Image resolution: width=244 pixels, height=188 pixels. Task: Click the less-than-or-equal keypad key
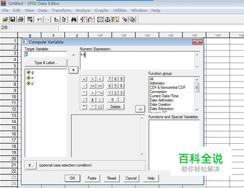click(x=92, y=86)
